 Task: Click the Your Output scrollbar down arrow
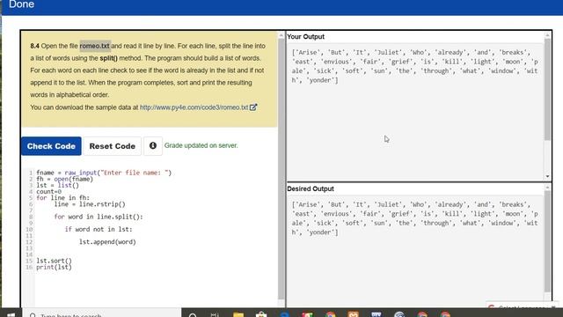pos(547,176)
